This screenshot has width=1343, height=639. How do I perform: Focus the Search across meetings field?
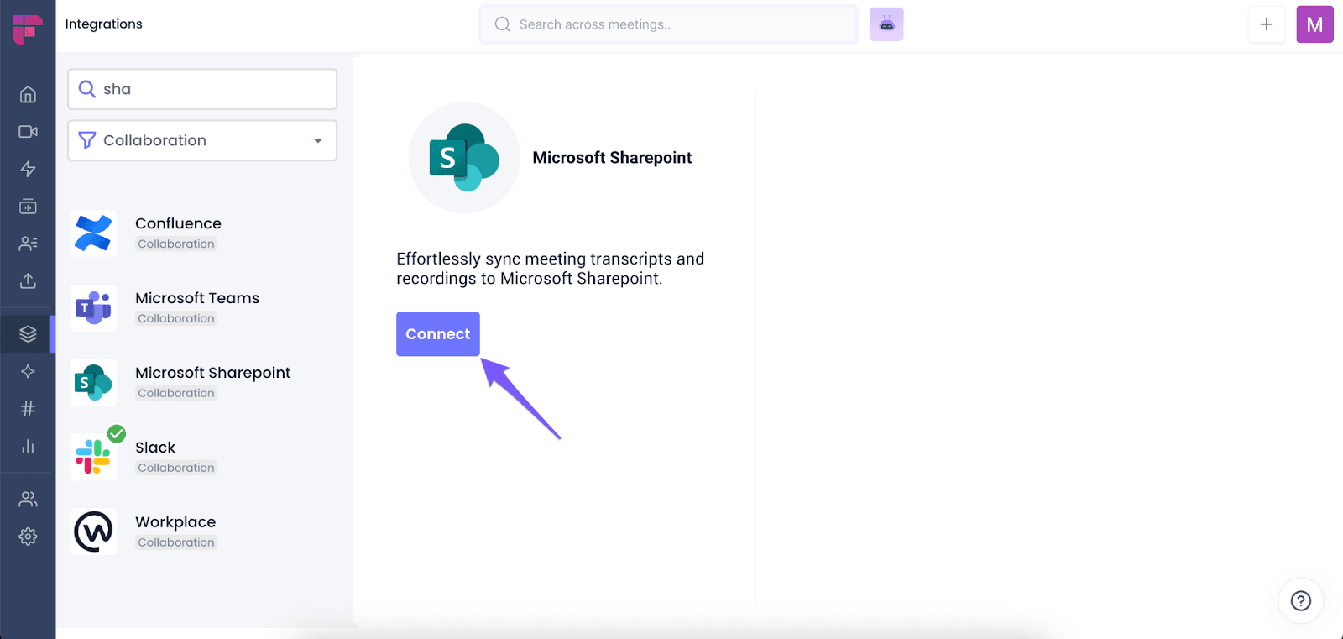point(669,24)
